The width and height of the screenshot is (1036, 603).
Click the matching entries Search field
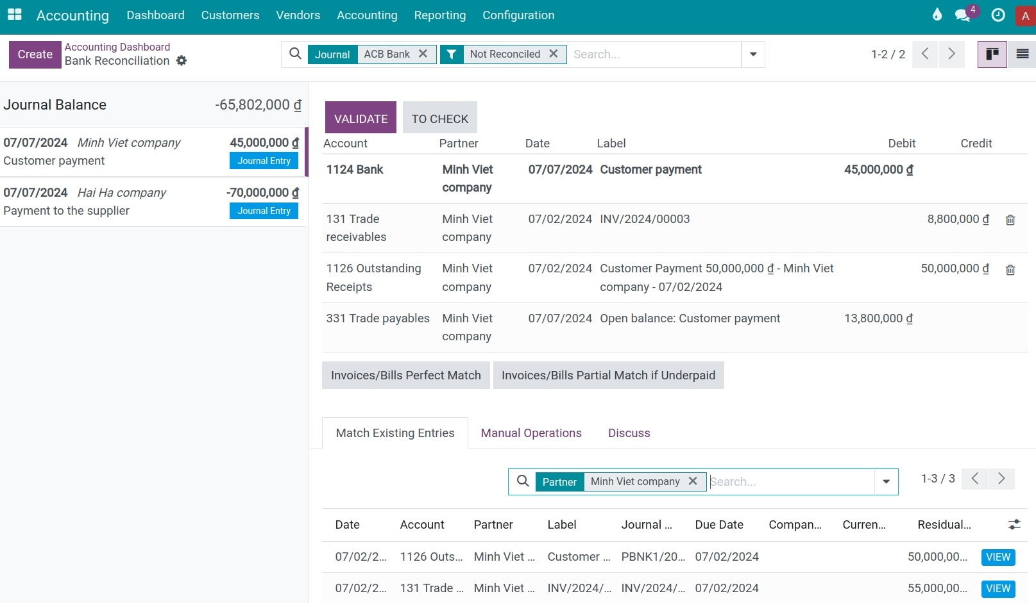coord(790,482)
